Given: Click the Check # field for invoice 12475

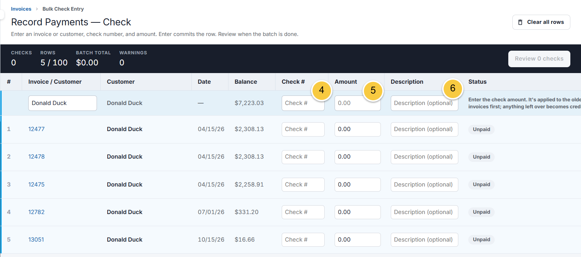Looking at the screenshot, I should [x=303, y=185].
